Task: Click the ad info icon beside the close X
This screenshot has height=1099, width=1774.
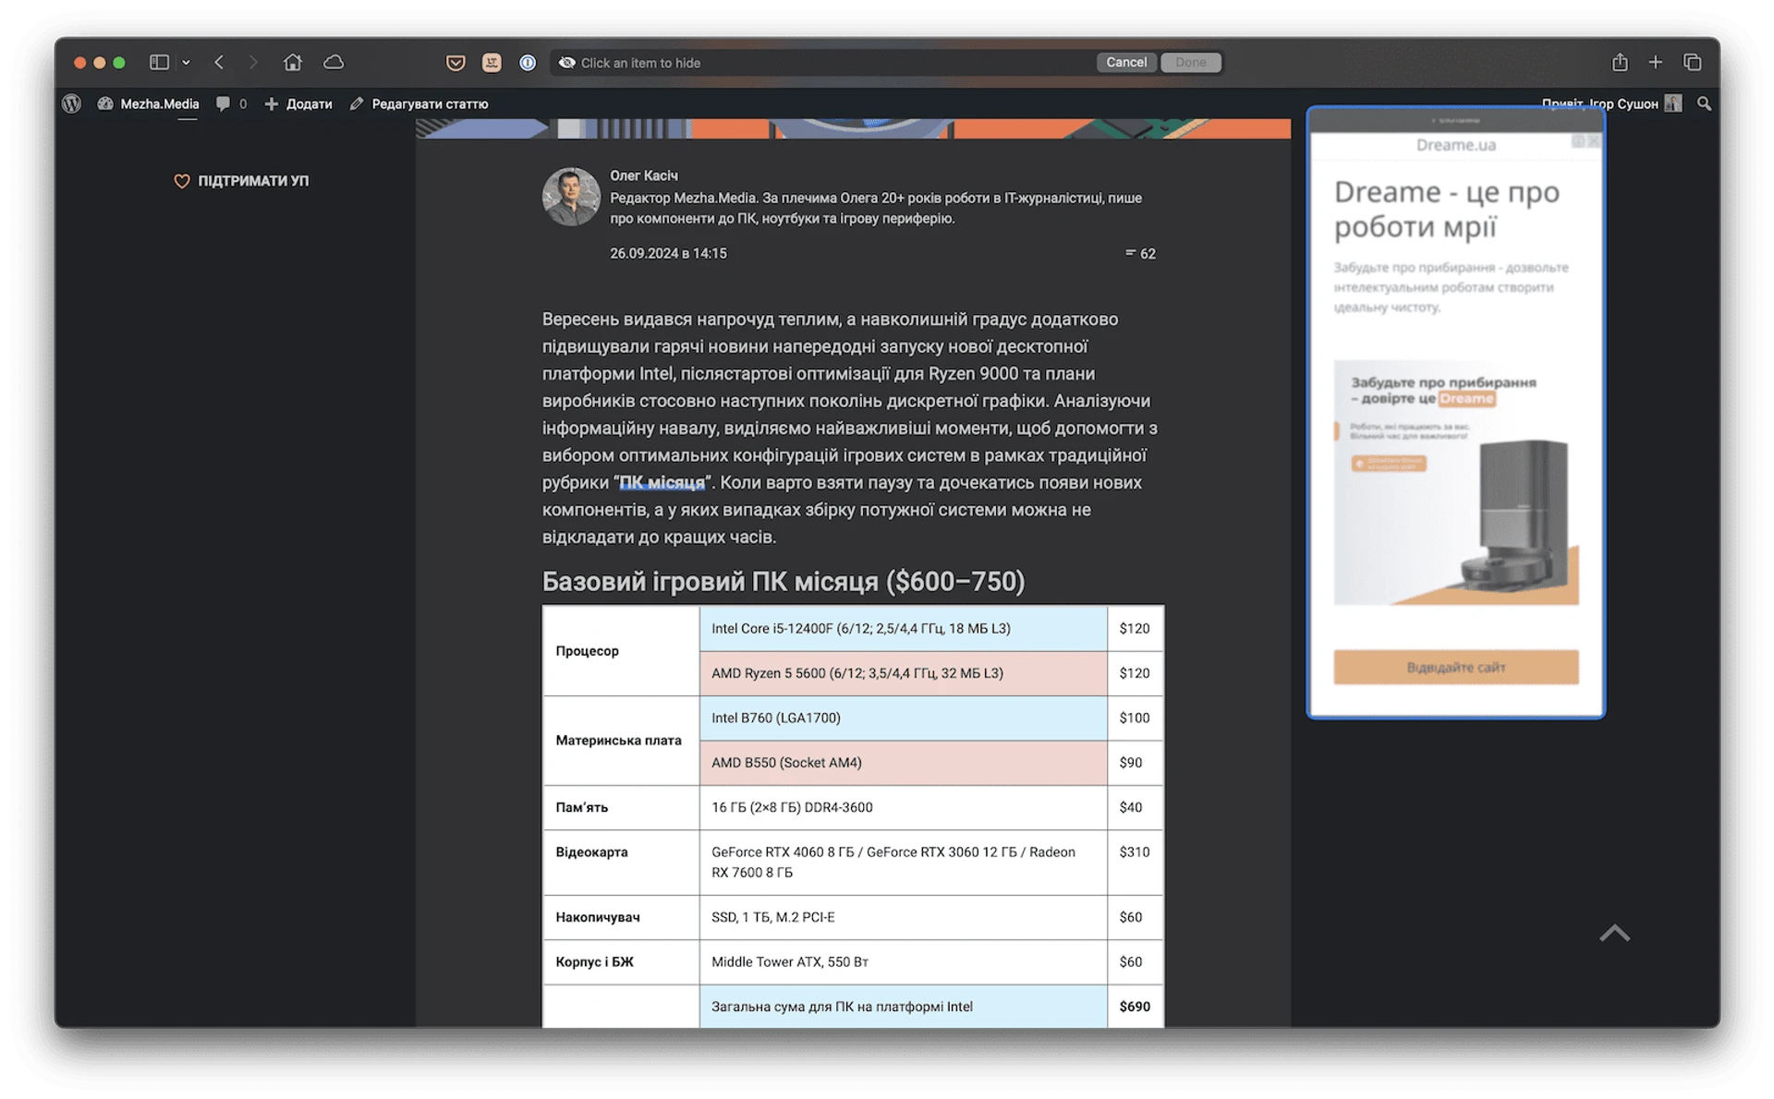Action: [1579, 141]
